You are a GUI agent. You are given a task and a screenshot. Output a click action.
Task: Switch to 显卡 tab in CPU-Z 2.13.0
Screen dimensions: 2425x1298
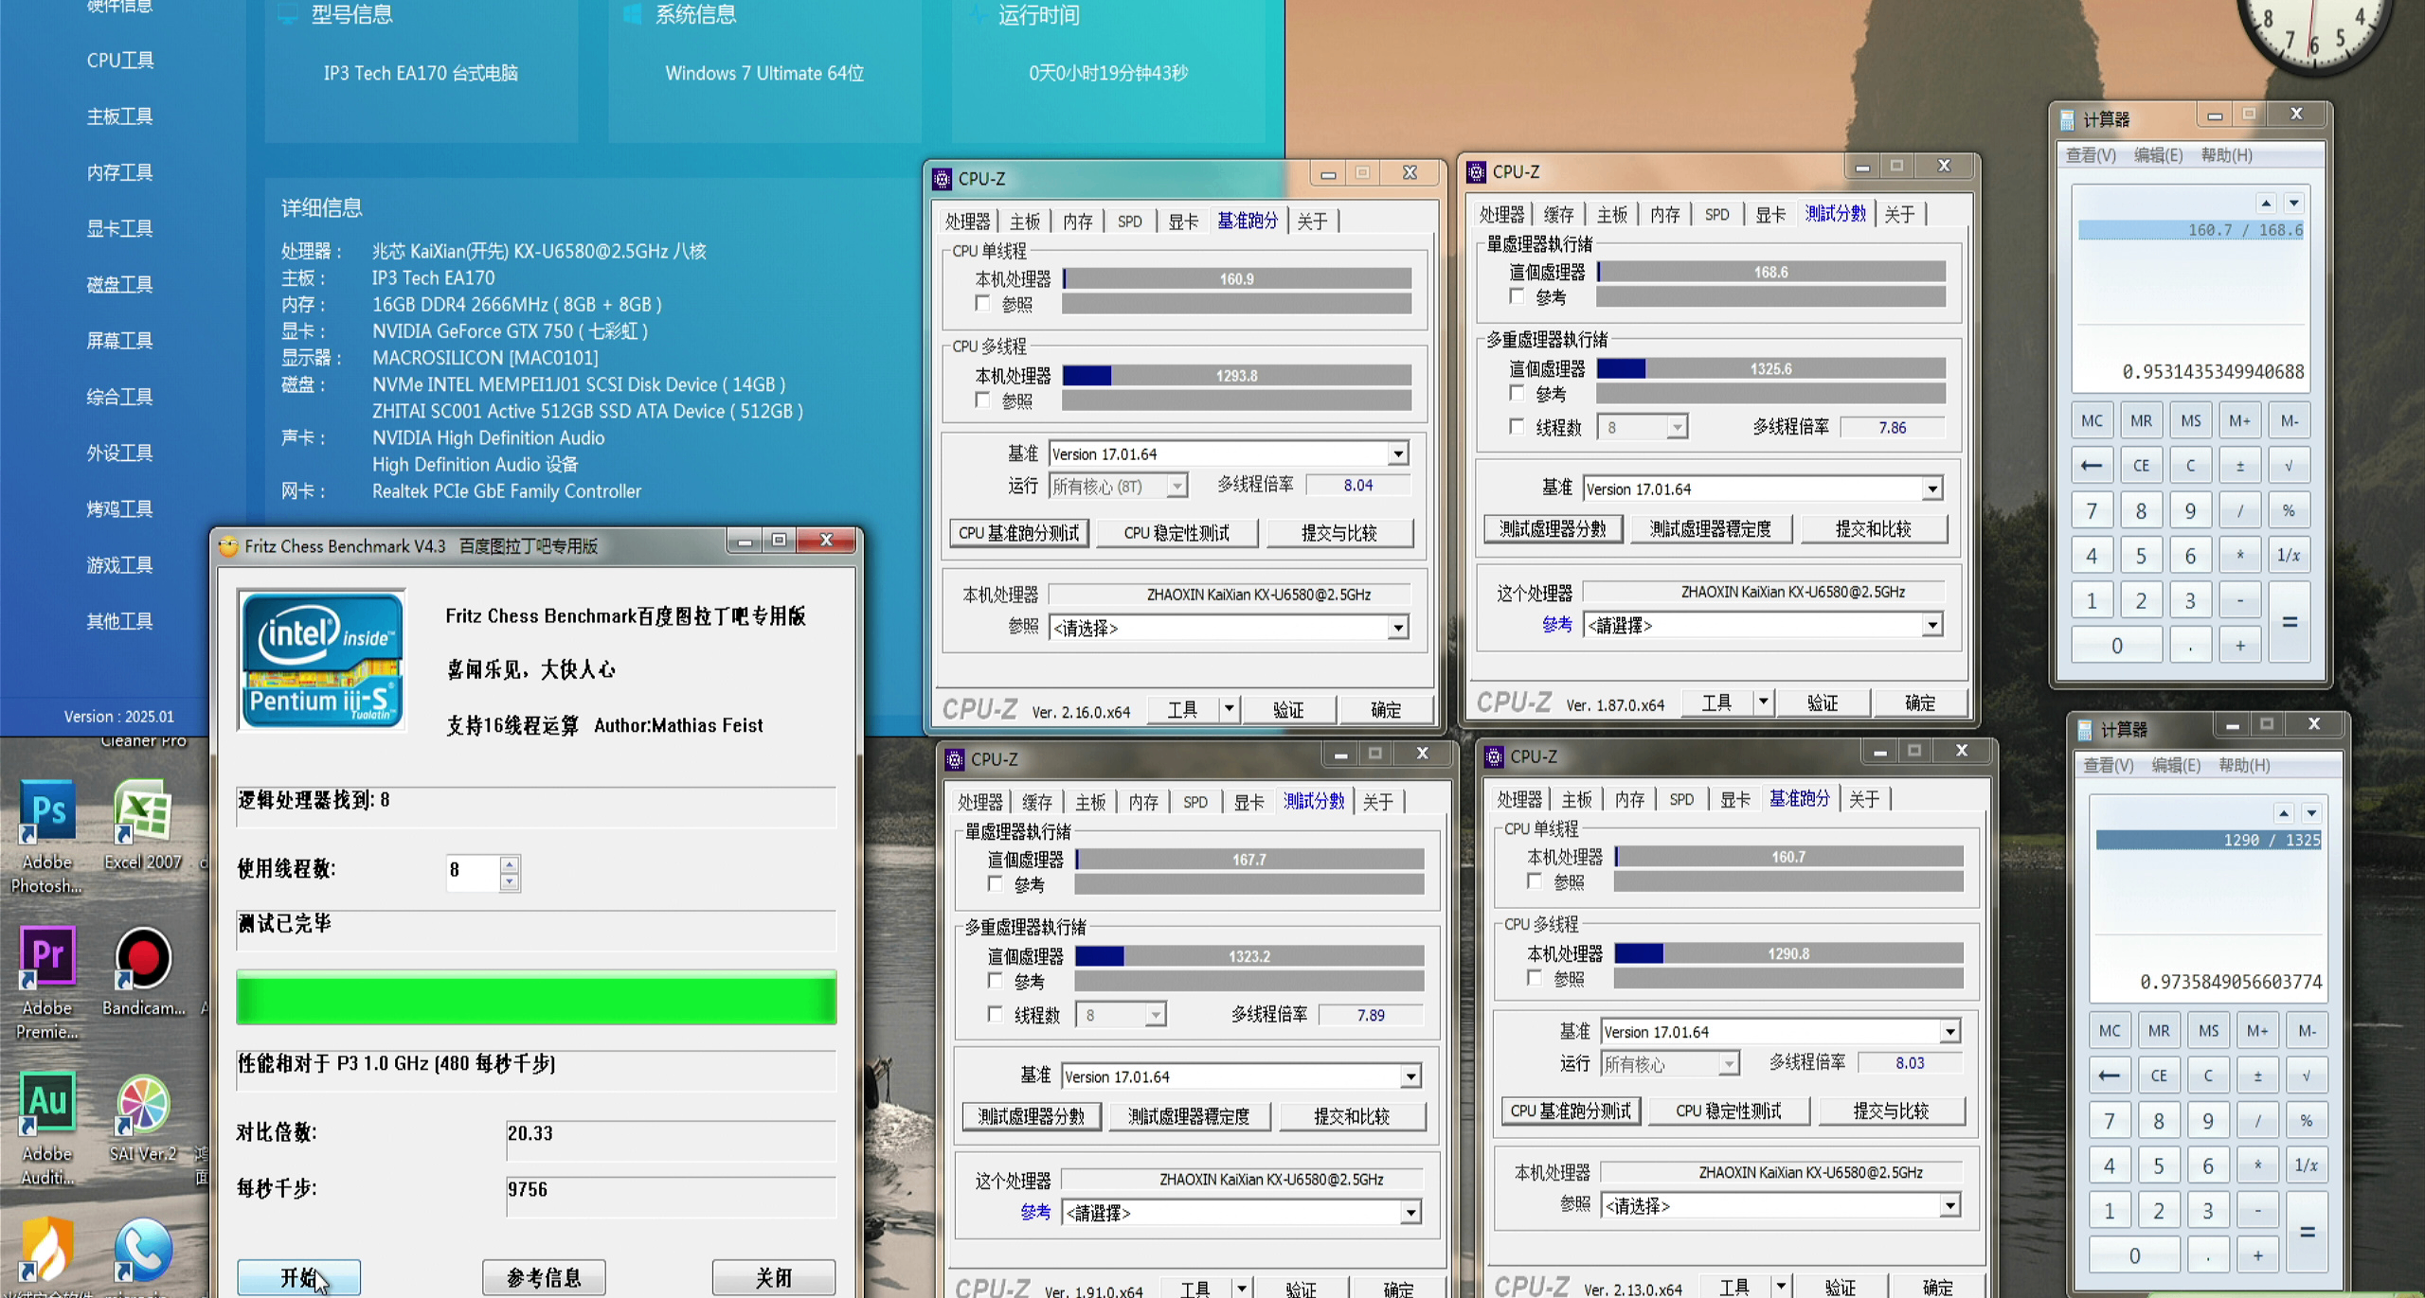coord(1734,799)
